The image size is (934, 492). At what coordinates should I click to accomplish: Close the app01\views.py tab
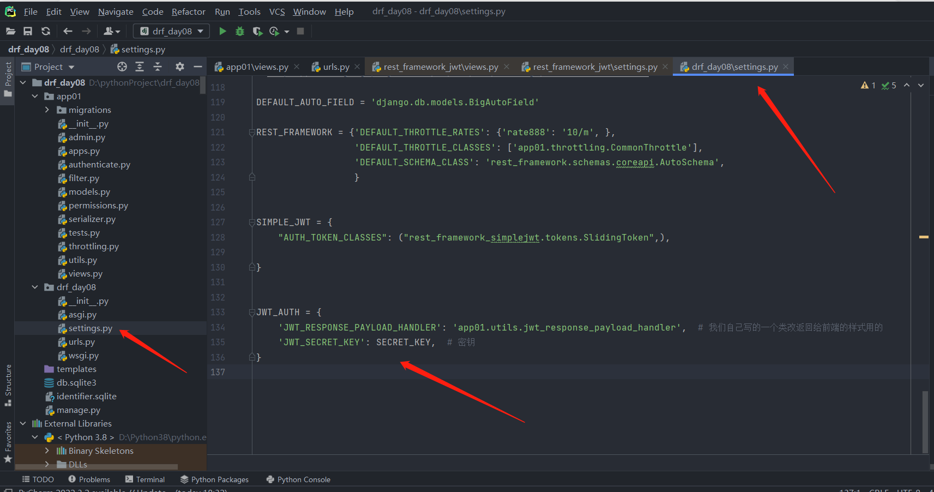(x=297, y=67)
